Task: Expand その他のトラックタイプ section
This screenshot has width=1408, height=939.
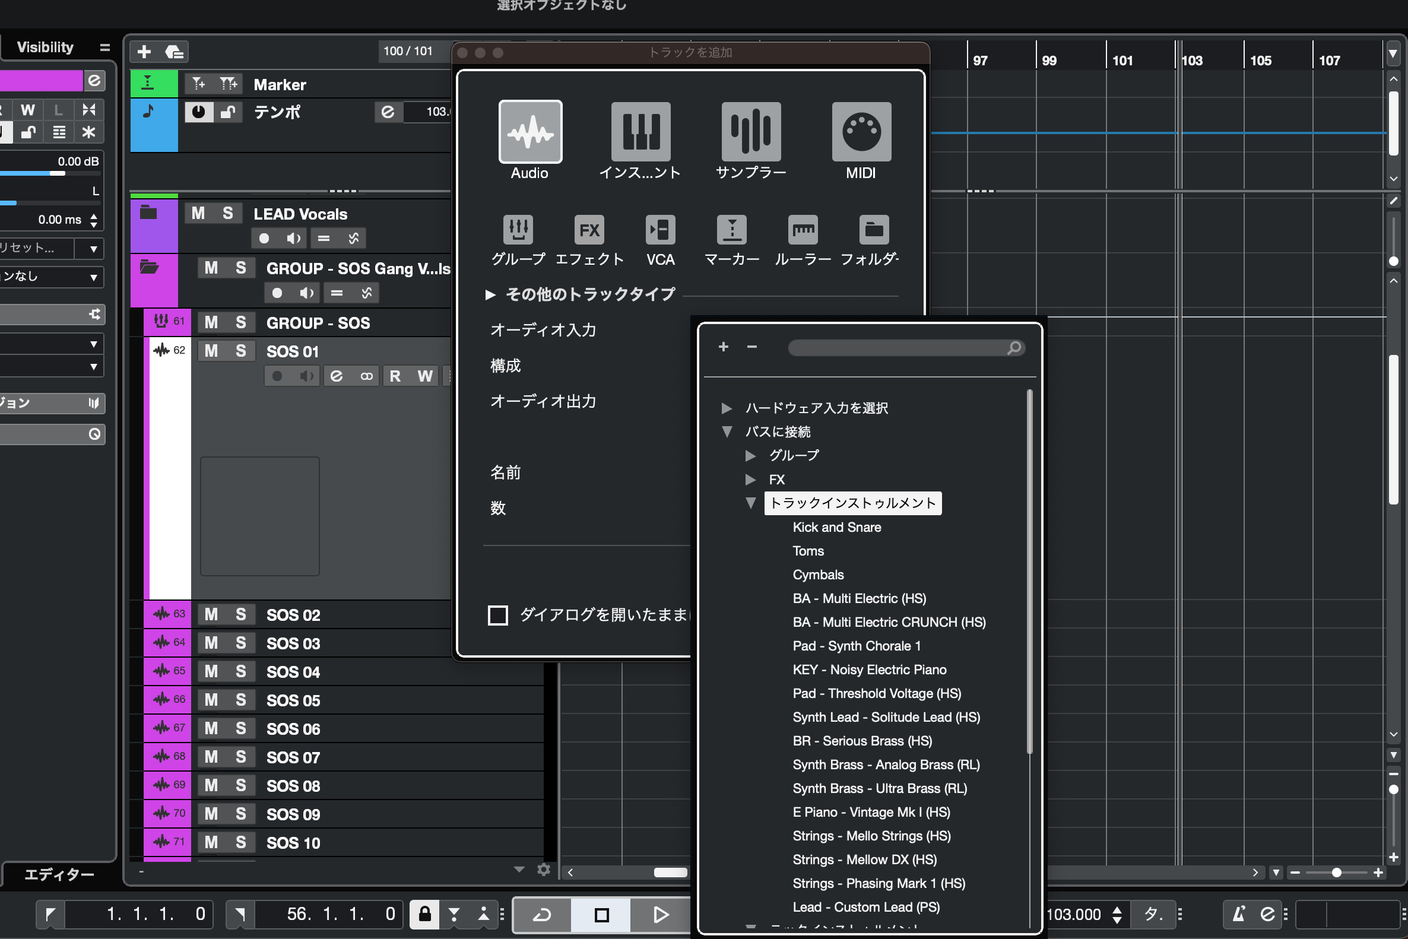Action: pyautogui.click(x=490, y=294)
